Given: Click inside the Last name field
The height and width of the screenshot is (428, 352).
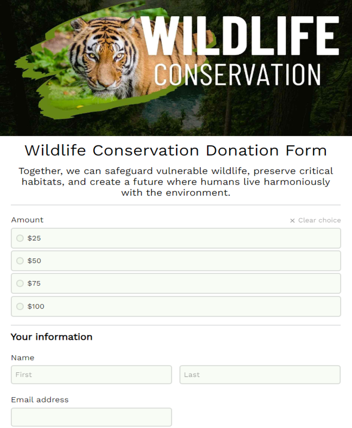Looking at the screenshot, I should coord(260,375).
